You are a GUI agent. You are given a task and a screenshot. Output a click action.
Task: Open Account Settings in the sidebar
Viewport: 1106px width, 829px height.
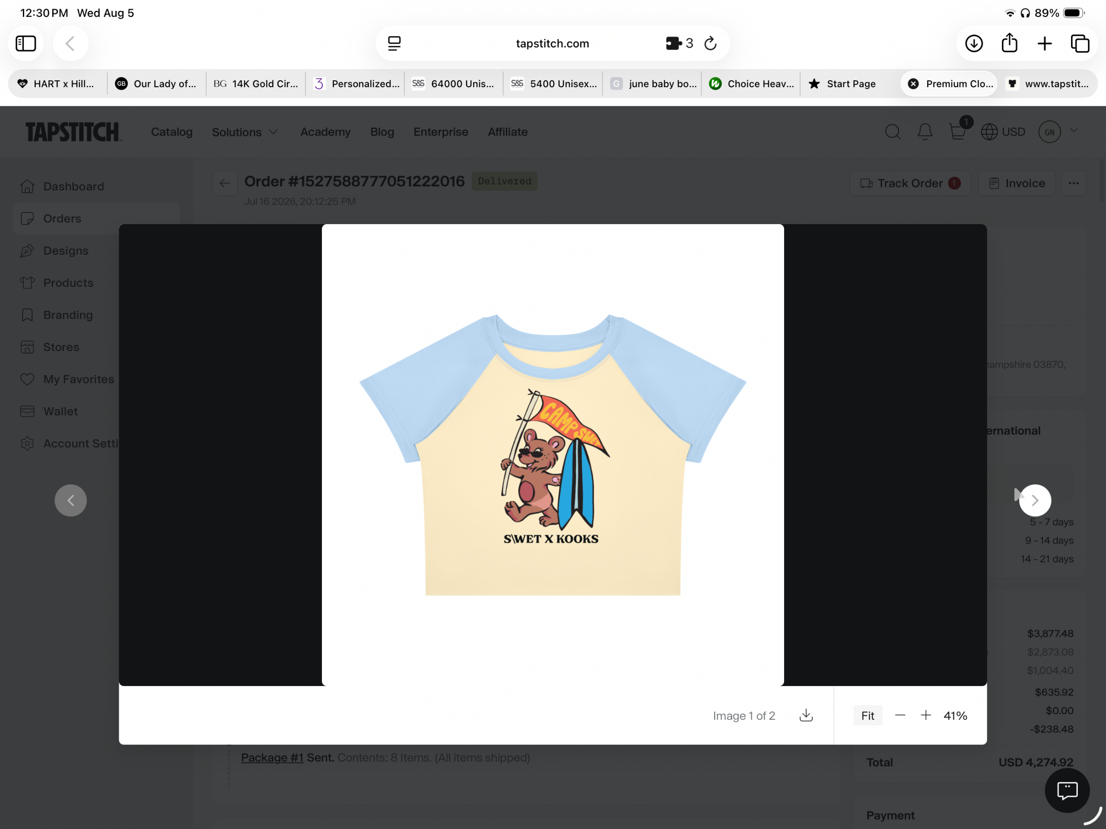click(69, 443)
